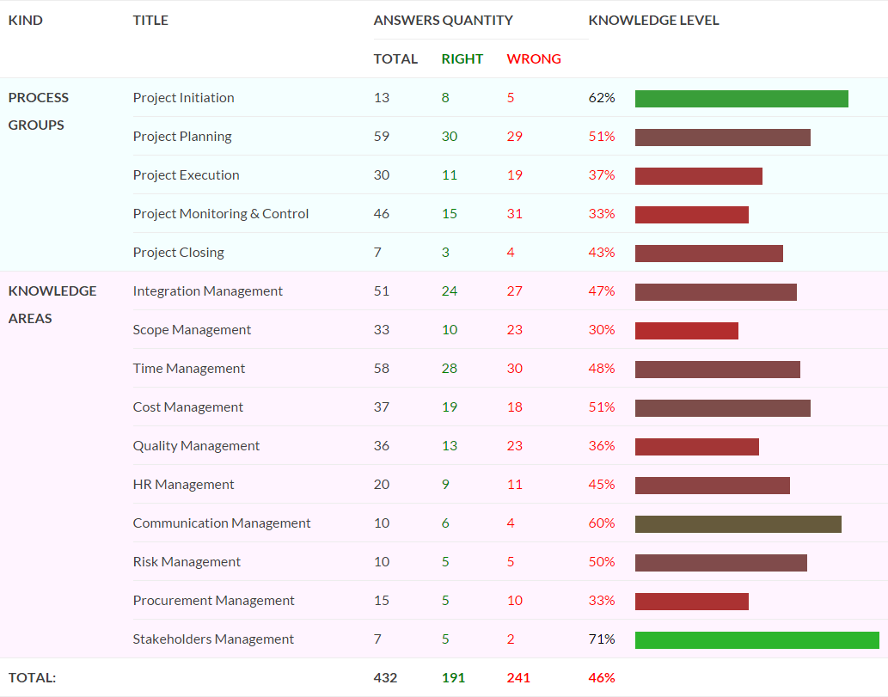
Task: Click the WRONG column header
Action: (x=534, y=59)
